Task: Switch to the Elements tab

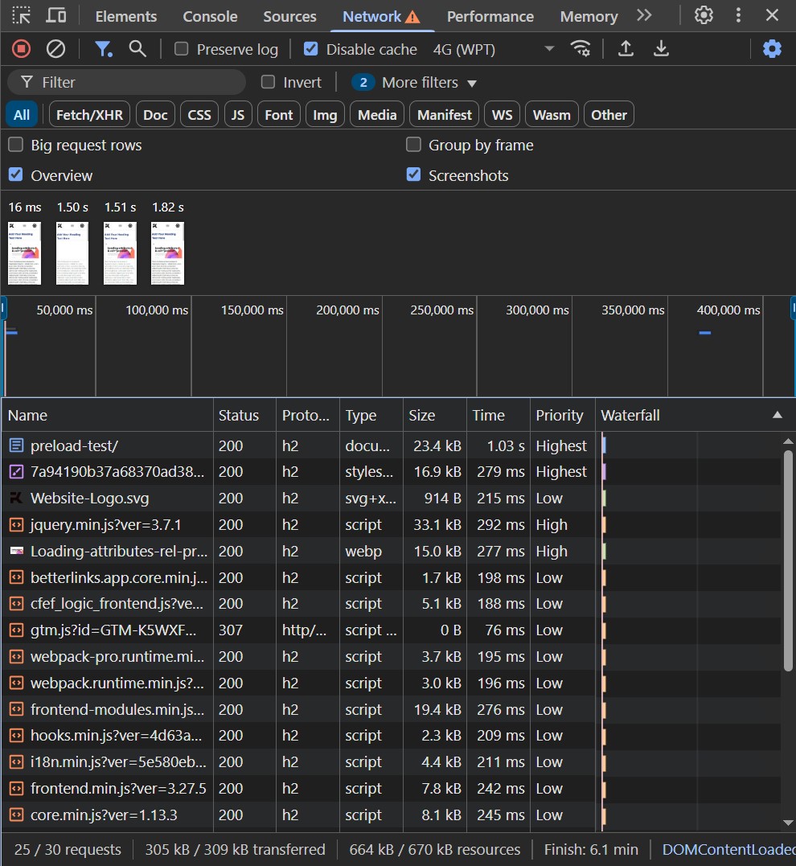Action: pyautogui.click(x=126, y=17)
